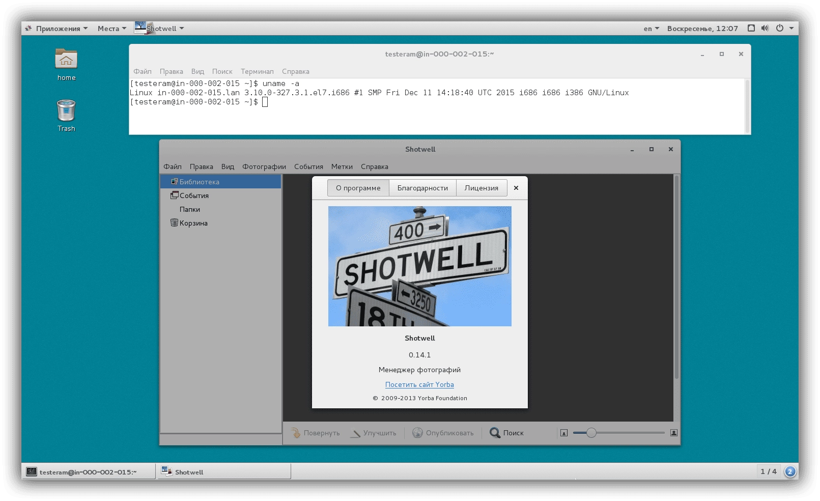Select Корзина in the sidebar tree
820x501 pixels.
tap(221, 223)
